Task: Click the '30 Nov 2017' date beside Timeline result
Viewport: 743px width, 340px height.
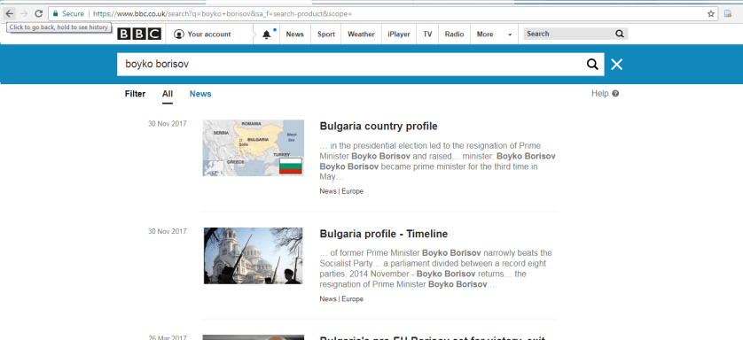Action: click(x=168, y=232)
